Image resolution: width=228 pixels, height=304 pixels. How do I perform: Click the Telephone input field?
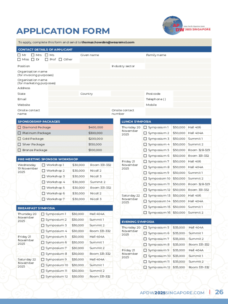click(x=192, y=99)
